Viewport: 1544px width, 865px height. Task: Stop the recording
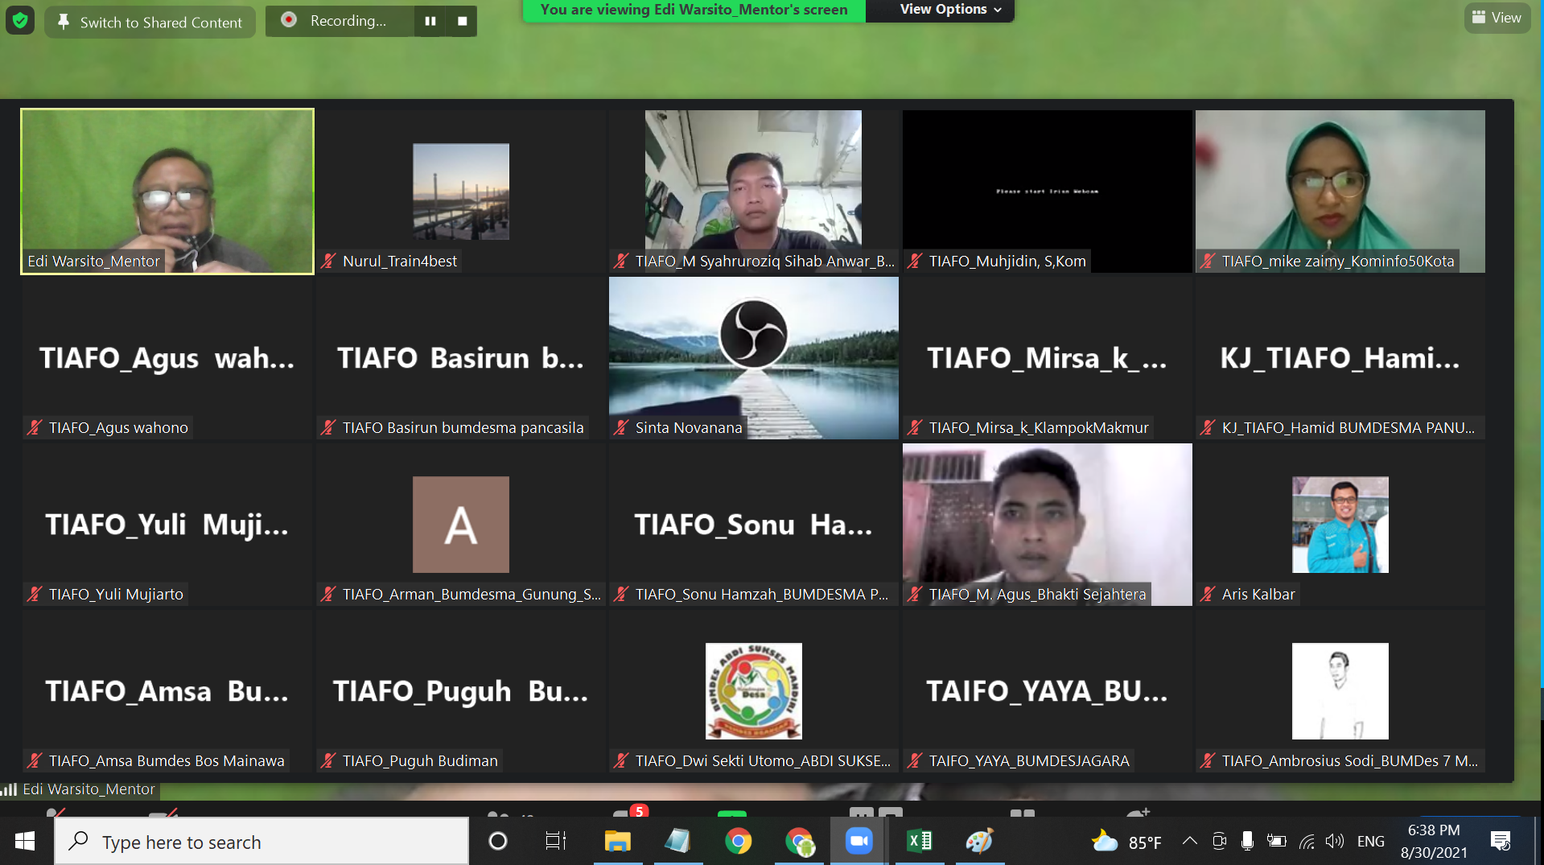point(463,21)
